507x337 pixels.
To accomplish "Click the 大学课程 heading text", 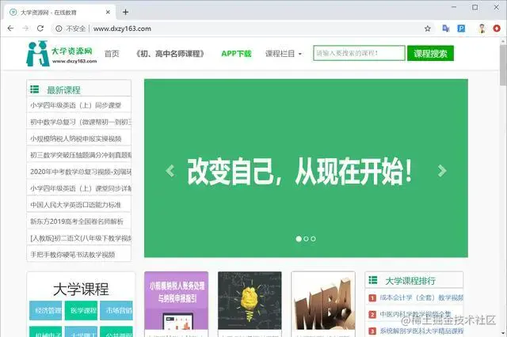I will (x=81, y=290).
